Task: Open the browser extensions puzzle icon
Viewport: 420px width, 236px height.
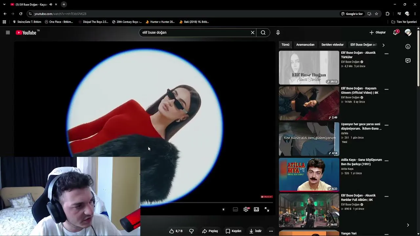Action: click(x=388, y=14)
